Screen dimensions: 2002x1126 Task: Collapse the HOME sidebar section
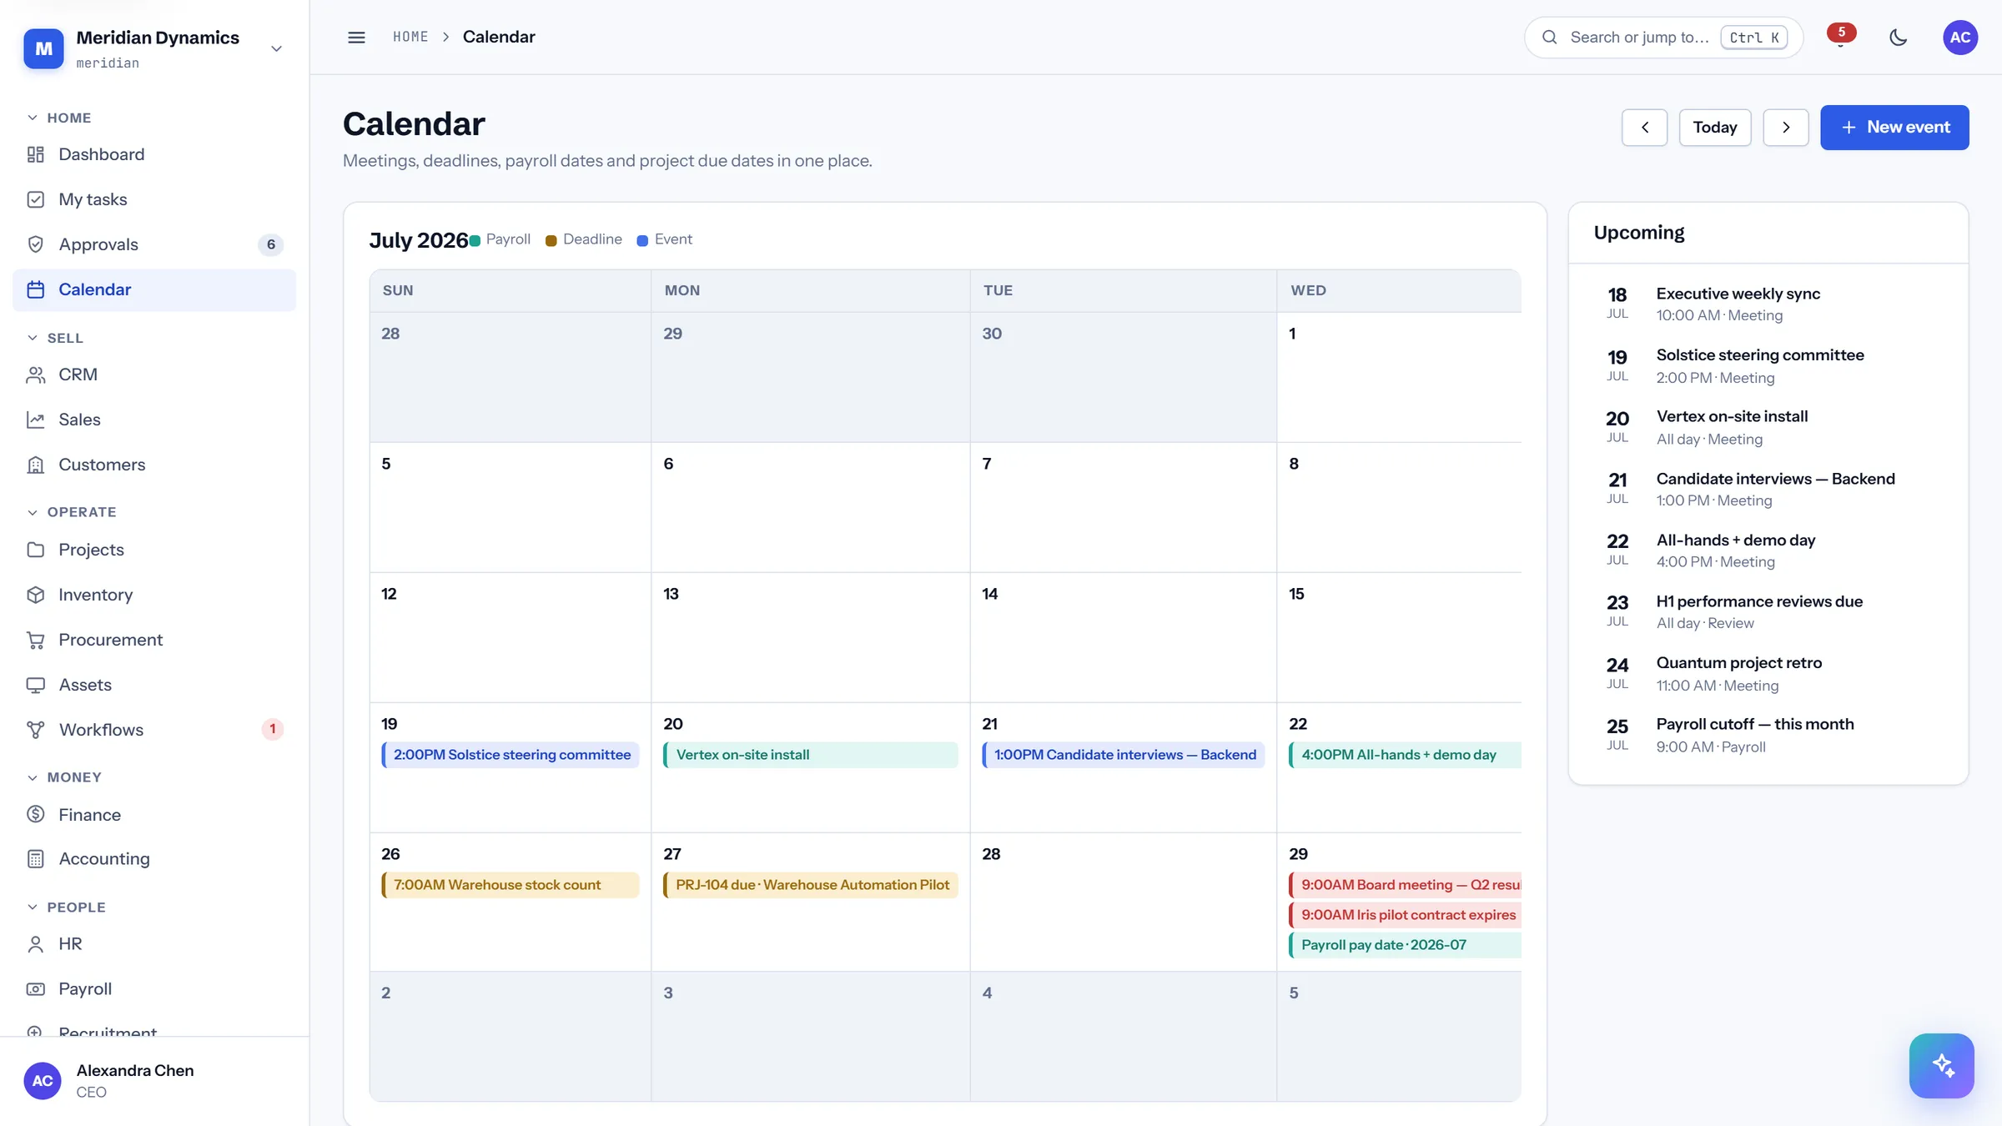pyautogui.click(x=59, y=118)
